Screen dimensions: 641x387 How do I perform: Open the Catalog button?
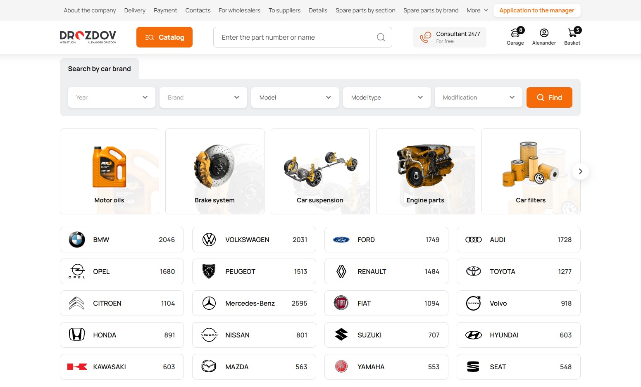point(164,37)
